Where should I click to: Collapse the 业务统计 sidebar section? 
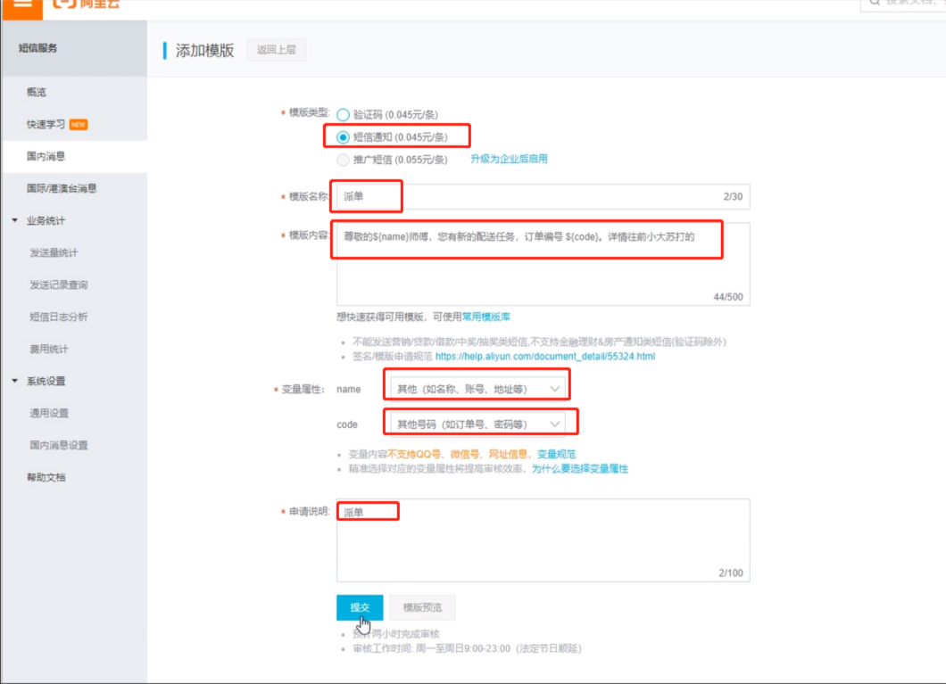pyautogui.click(x=15, y=220)
